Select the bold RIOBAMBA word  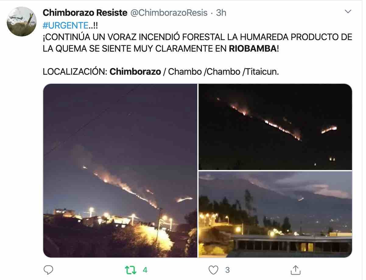pos(252,49)
